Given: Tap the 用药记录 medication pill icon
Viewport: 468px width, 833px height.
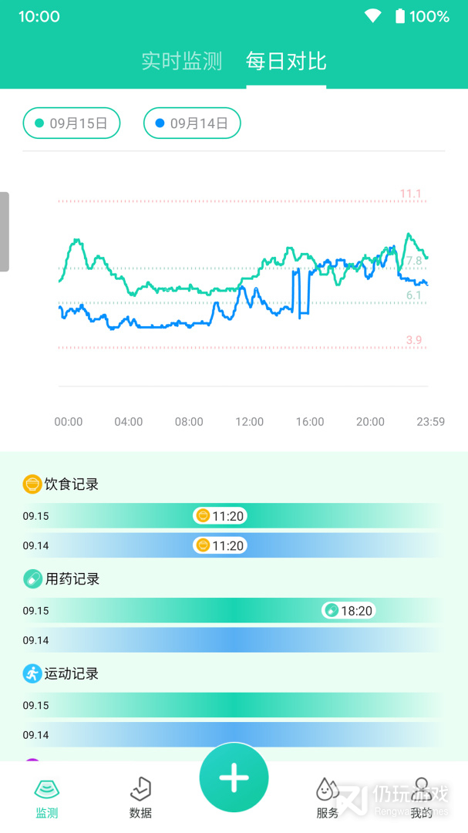Looking at the screenshot, I should tap(32, 578).
